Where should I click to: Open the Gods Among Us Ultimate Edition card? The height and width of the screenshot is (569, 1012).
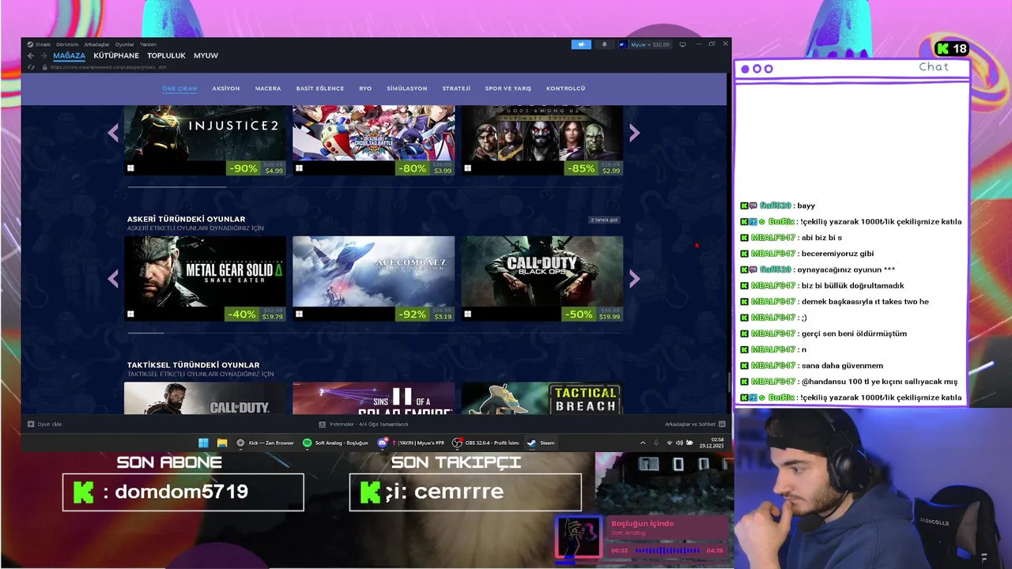click(x=542, y=140)
